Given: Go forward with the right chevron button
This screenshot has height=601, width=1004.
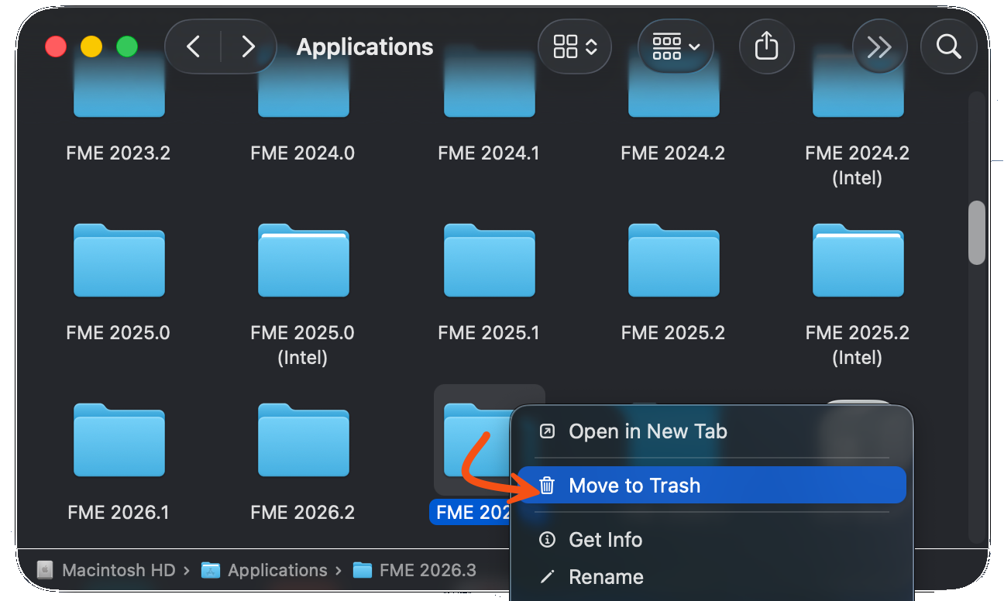Looking at the screenshot, I should [248, 47].
